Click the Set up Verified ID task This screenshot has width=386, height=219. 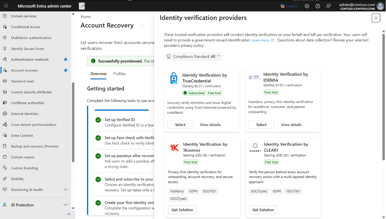(124, 122)
